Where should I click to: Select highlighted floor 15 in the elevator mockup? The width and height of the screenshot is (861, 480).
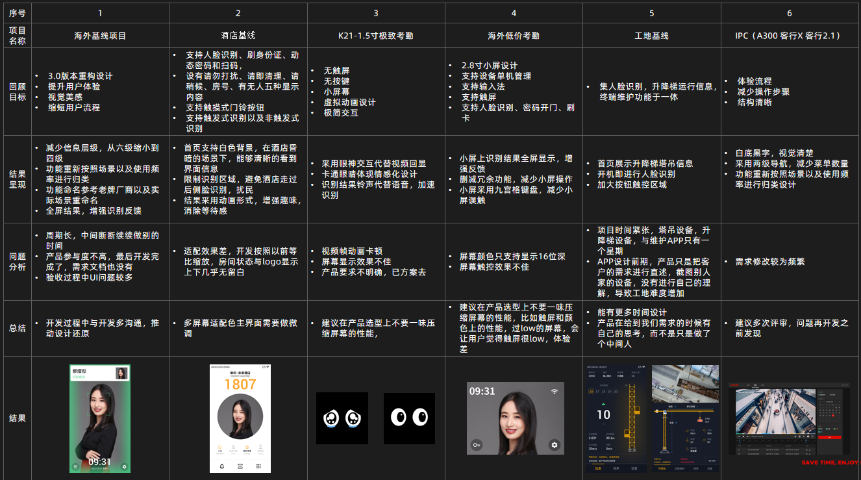coord(591,392)
